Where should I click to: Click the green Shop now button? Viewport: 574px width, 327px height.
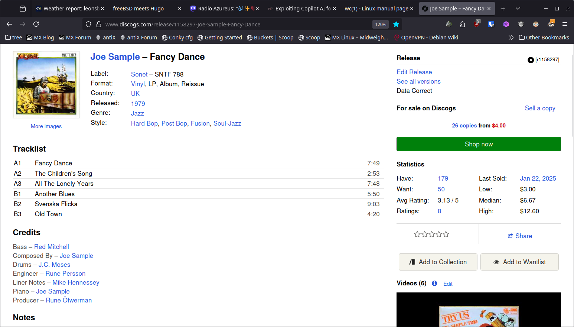tap(479, 144)
